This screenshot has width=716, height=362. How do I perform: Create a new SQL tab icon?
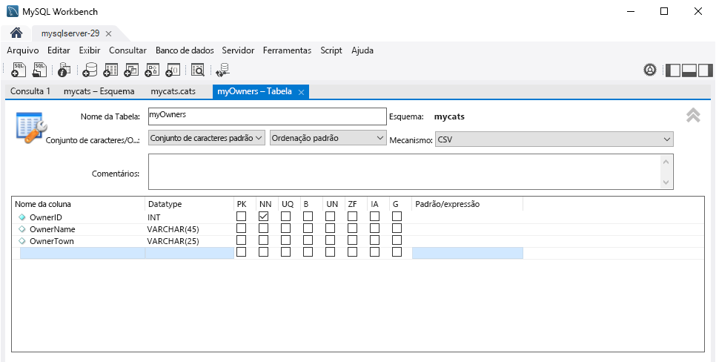click(x=19, y=70)
